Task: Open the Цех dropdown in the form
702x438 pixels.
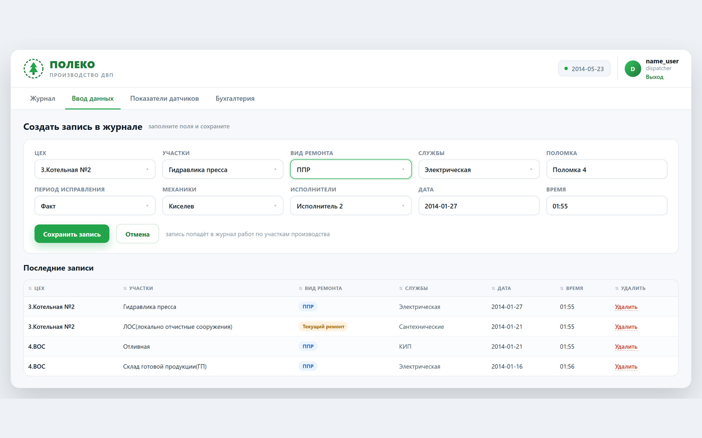Action: [x=95, y=170]
